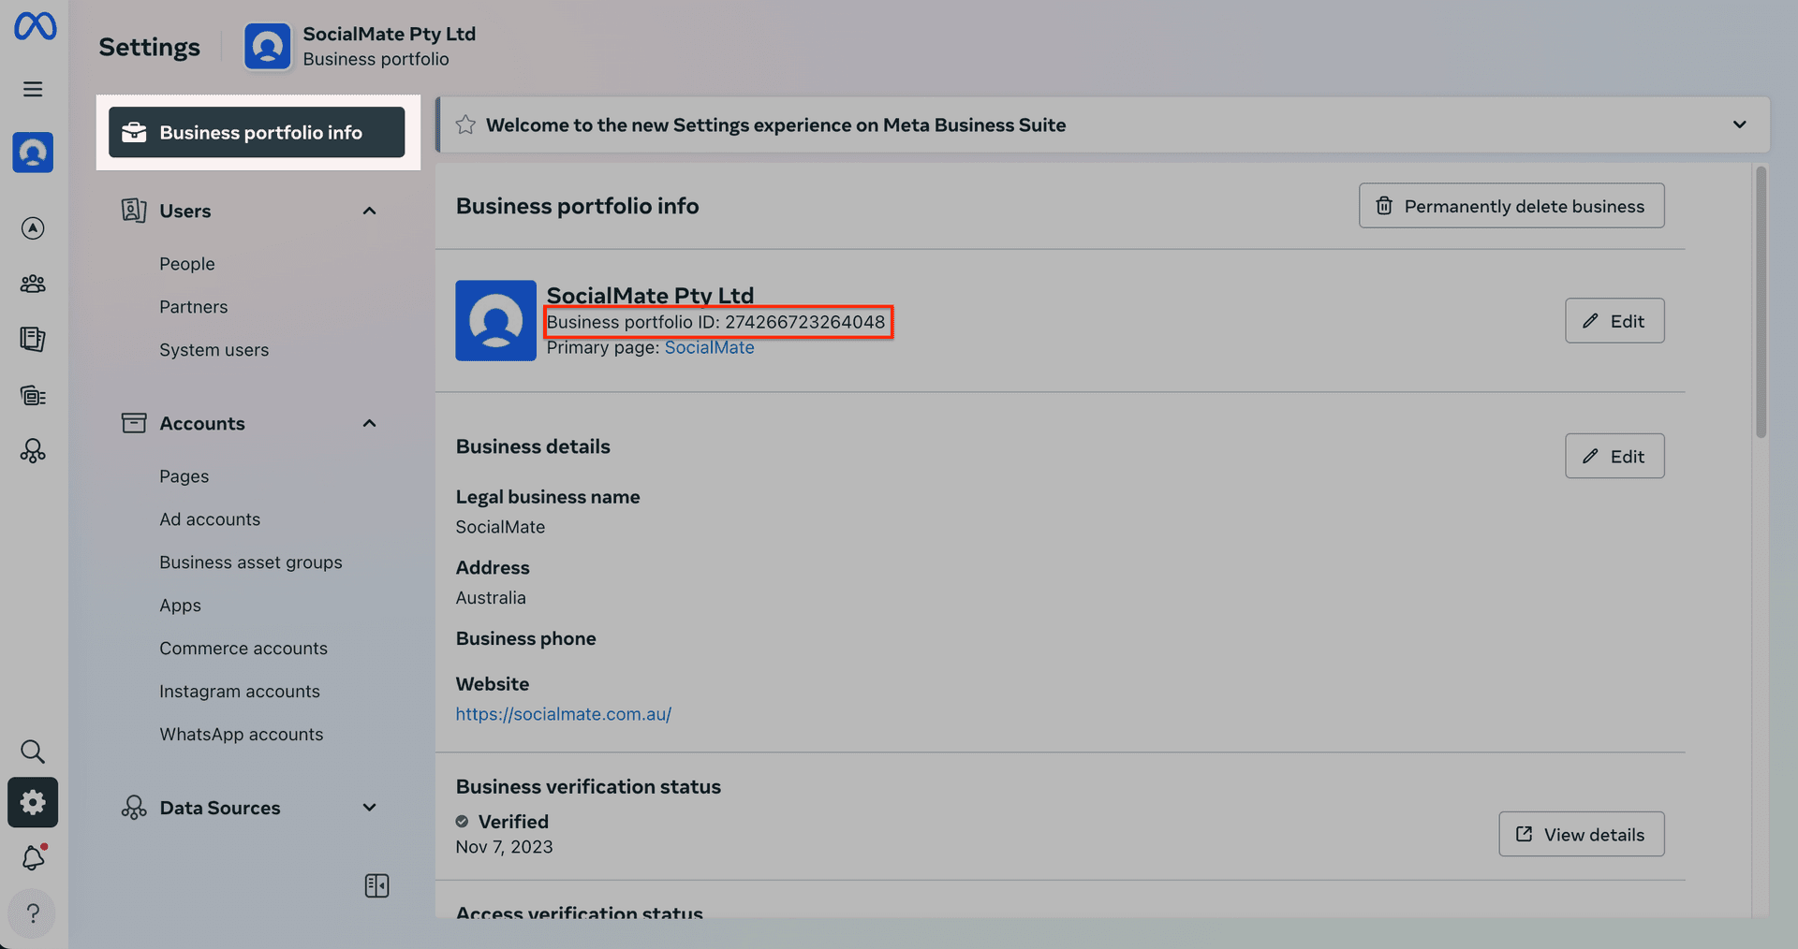Click Permanently delete business

pos(1511,205)
